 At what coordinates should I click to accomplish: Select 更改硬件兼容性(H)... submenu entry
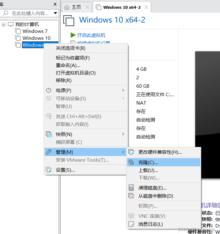164,152
